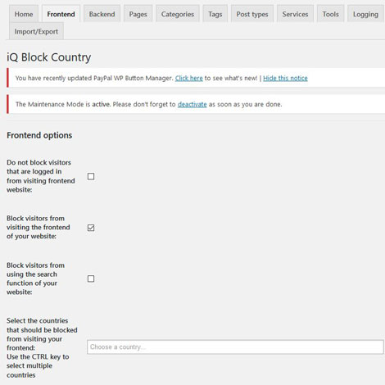The width and height of the screenshot is (385, 385).
Task: Click the Frontend options section title
Action: click(x=39, y=135)
